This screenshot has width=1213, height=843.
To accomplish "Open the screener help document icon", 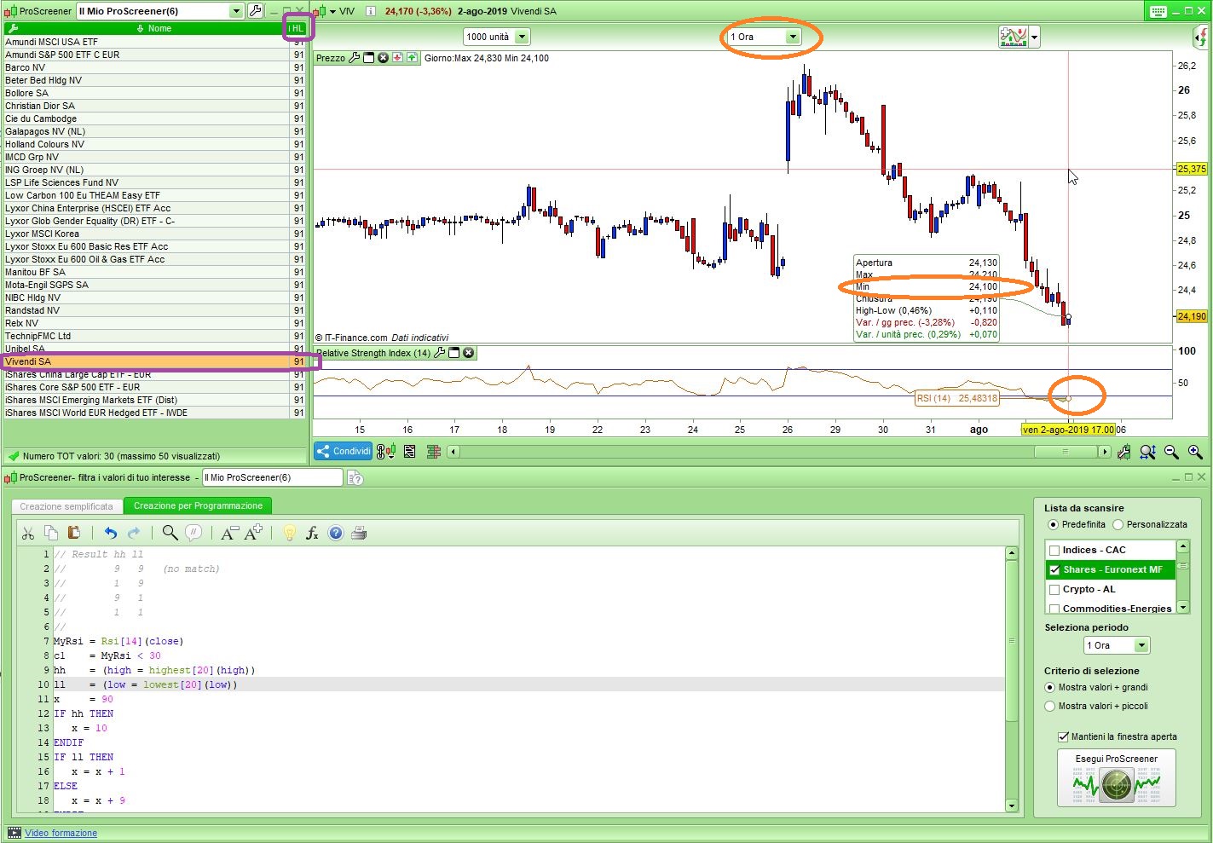I will pos(355,478).
